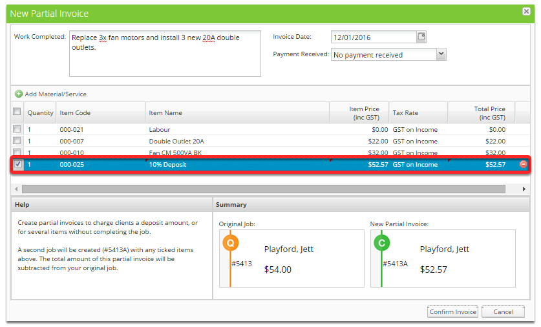Click item code 000-025
The image size is (541, 327).
(72, 165)
